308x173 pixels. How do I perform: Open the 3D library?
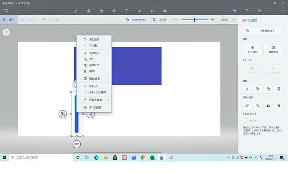[x=165, y=11]
